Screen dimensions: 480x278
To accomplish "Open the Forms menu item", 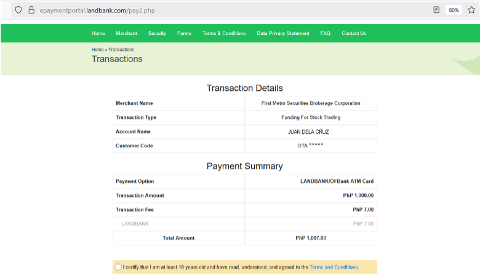I will (184, 33).
